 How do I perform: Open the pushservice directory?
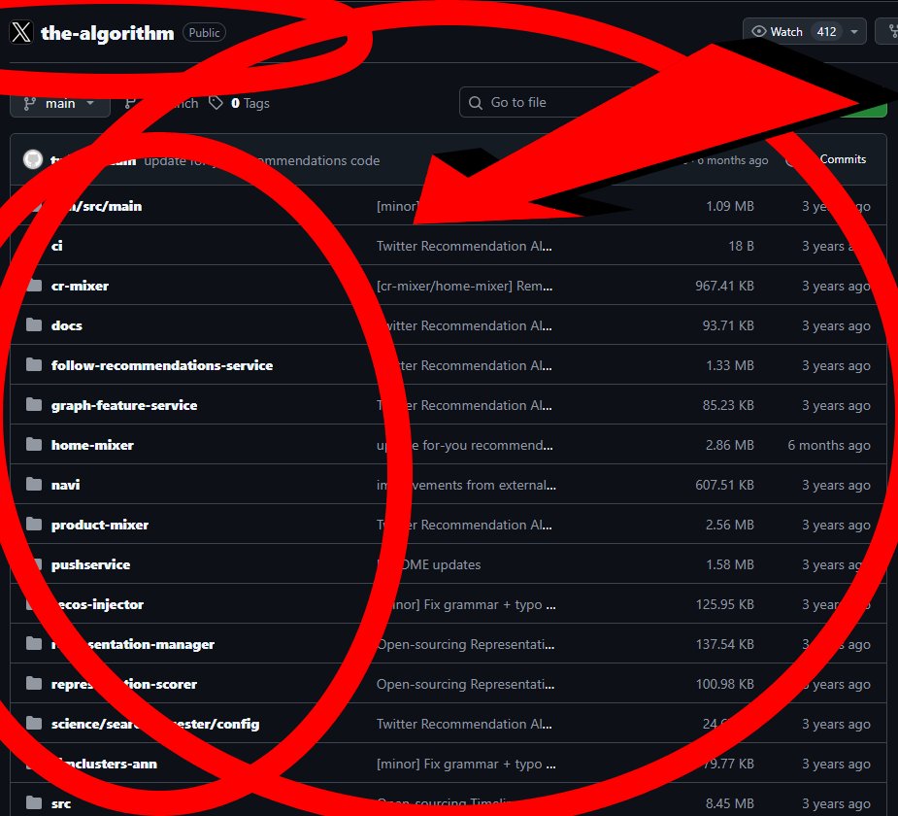click(90, 564)
